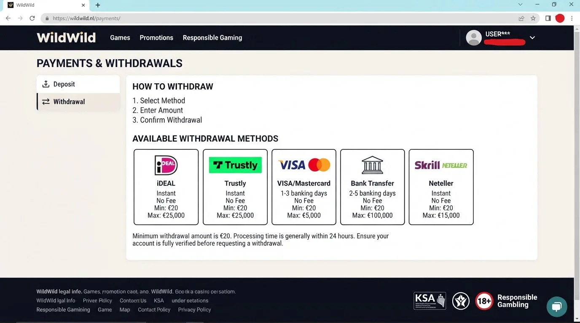Switch to the Deposit tab
Viewport: 580px width, 323px height.
point(78,84)
